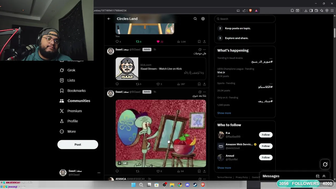Reply to the post with 4 comments
Image resolution: width=336 pixels, height=189 pixels.
(118, 41)
